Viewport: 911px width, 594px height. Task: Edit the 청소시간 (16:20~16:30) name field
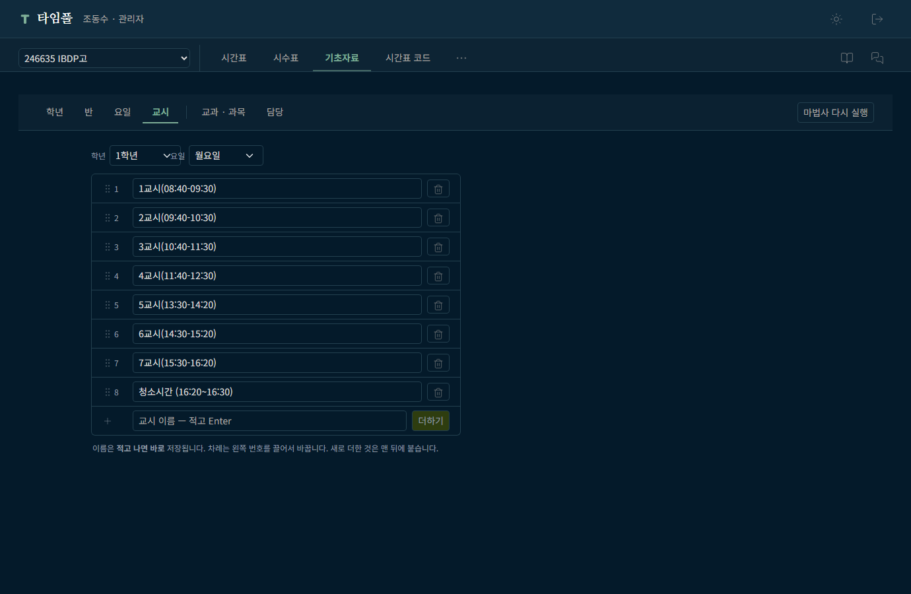(277, 392)
